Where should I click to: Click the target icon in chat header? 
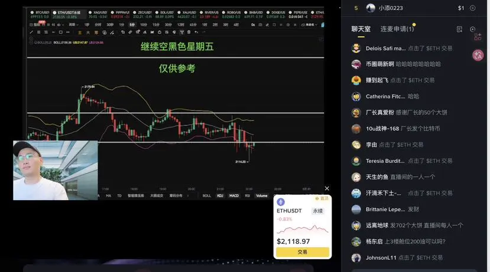click(x=472, y=29)
